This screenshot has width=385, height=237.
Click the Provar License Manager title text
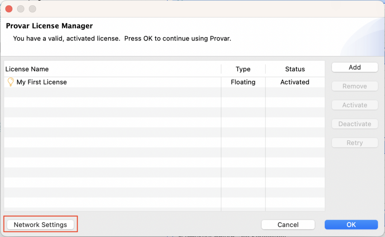pos(49,26)
